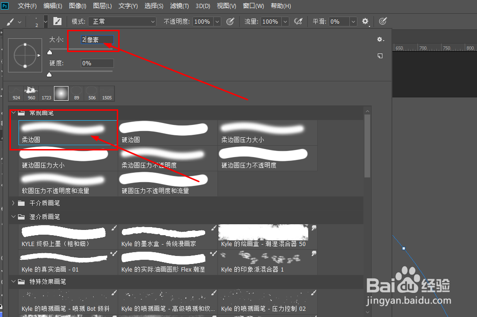Open the 帮助(H) menu
Image resolution: width=477 pixels, height=317 pixels.
pos(281,6)
